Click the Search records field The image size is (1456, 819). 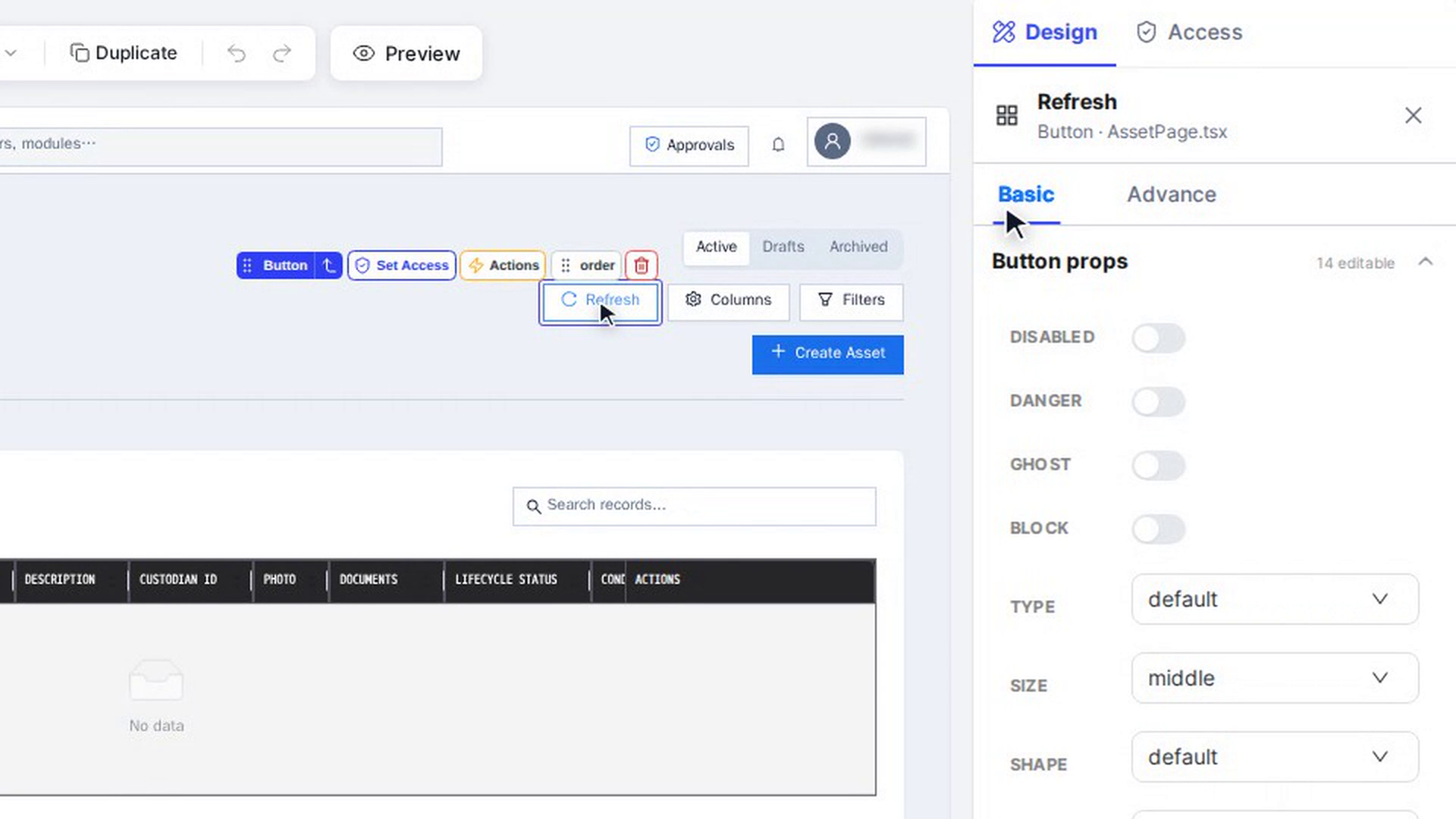coord(695,506)
